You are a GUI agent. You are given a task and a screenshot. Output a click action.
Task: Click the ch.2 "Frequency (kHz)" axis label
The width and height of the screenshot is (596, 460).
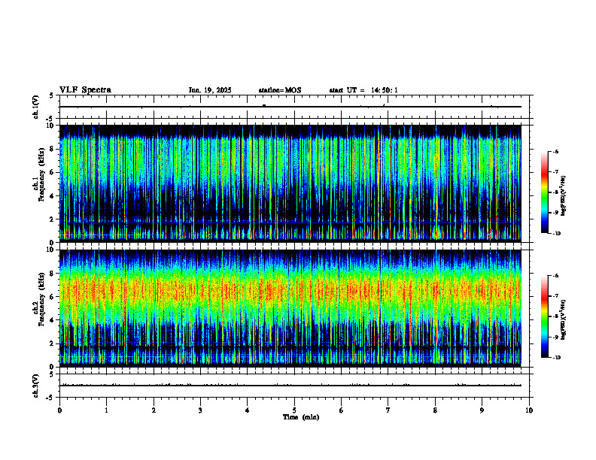(42, 299)
